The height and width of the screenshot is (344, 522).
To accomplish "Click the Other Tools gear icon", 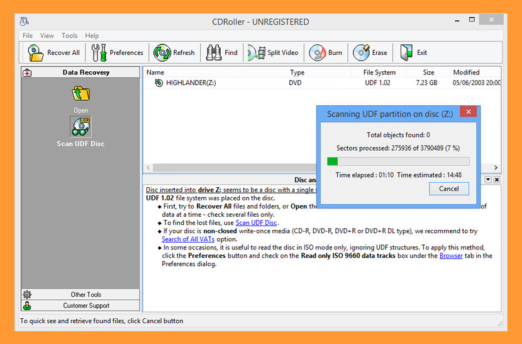I will tap(27, 294).
